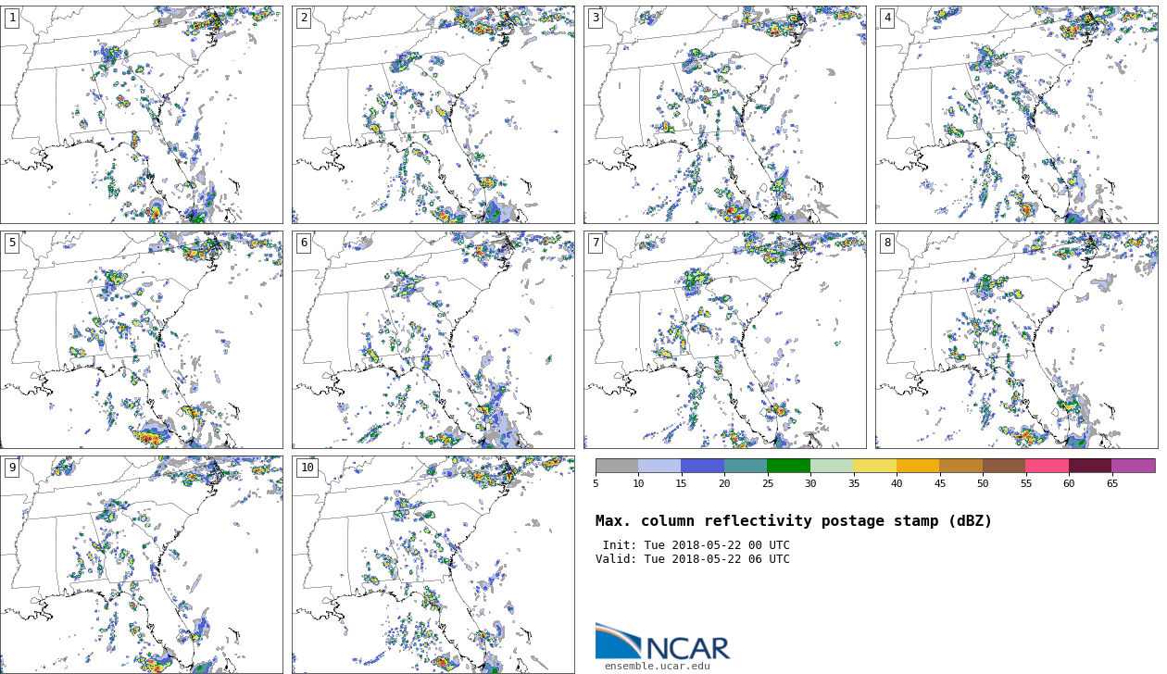
Task: Select ensemble member 2 map panel
Action: (x=433, y=115)
